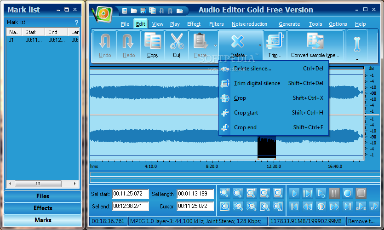The height and width of the screenshot is (230, 384).
Task: Click the Redo button in the Edit ribbon
Action: click(129, 46)
